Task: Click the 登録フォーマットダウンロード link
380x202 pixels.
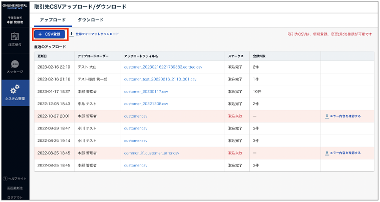Action: tap(97, 34)
